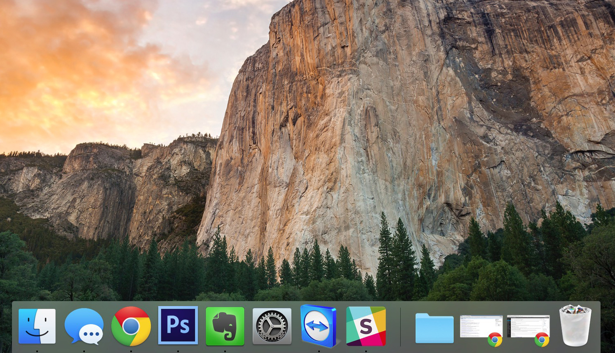Restore the left minimized Chrome window
615x353 pixels.
tap(481, 325)
